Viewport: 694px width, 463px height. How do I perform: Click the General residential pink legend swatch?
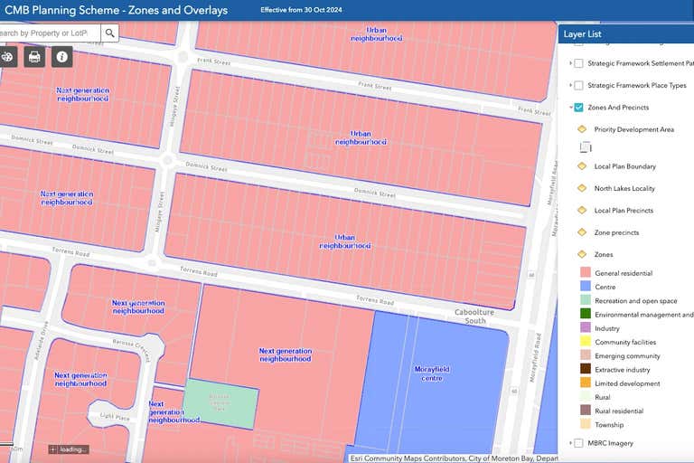586,273
